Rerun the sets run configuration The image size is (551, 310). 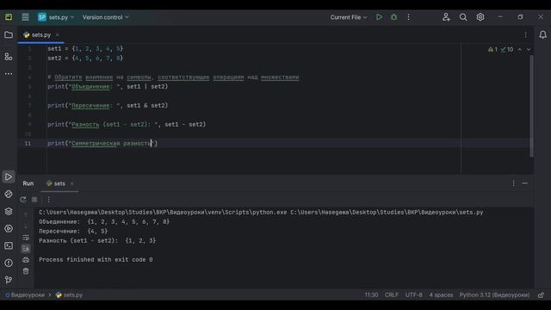pyautogui.click(x=23, y=200)
